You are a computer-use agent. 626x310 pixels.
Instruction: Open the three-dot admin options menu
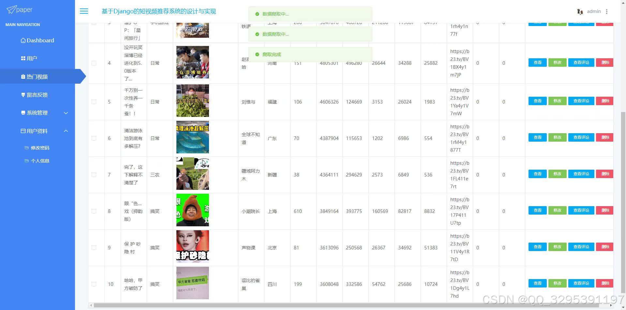point(607,12)
